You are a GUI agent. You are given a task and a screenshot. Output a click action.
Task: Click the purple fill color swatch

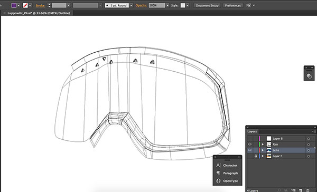coord(14,5)
